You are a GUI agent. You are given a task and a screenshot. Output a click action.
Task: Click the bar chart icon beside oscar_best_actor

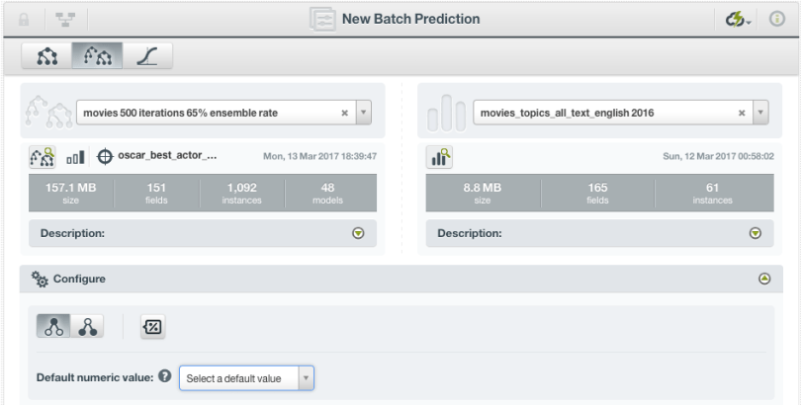[x=77, y=157]
